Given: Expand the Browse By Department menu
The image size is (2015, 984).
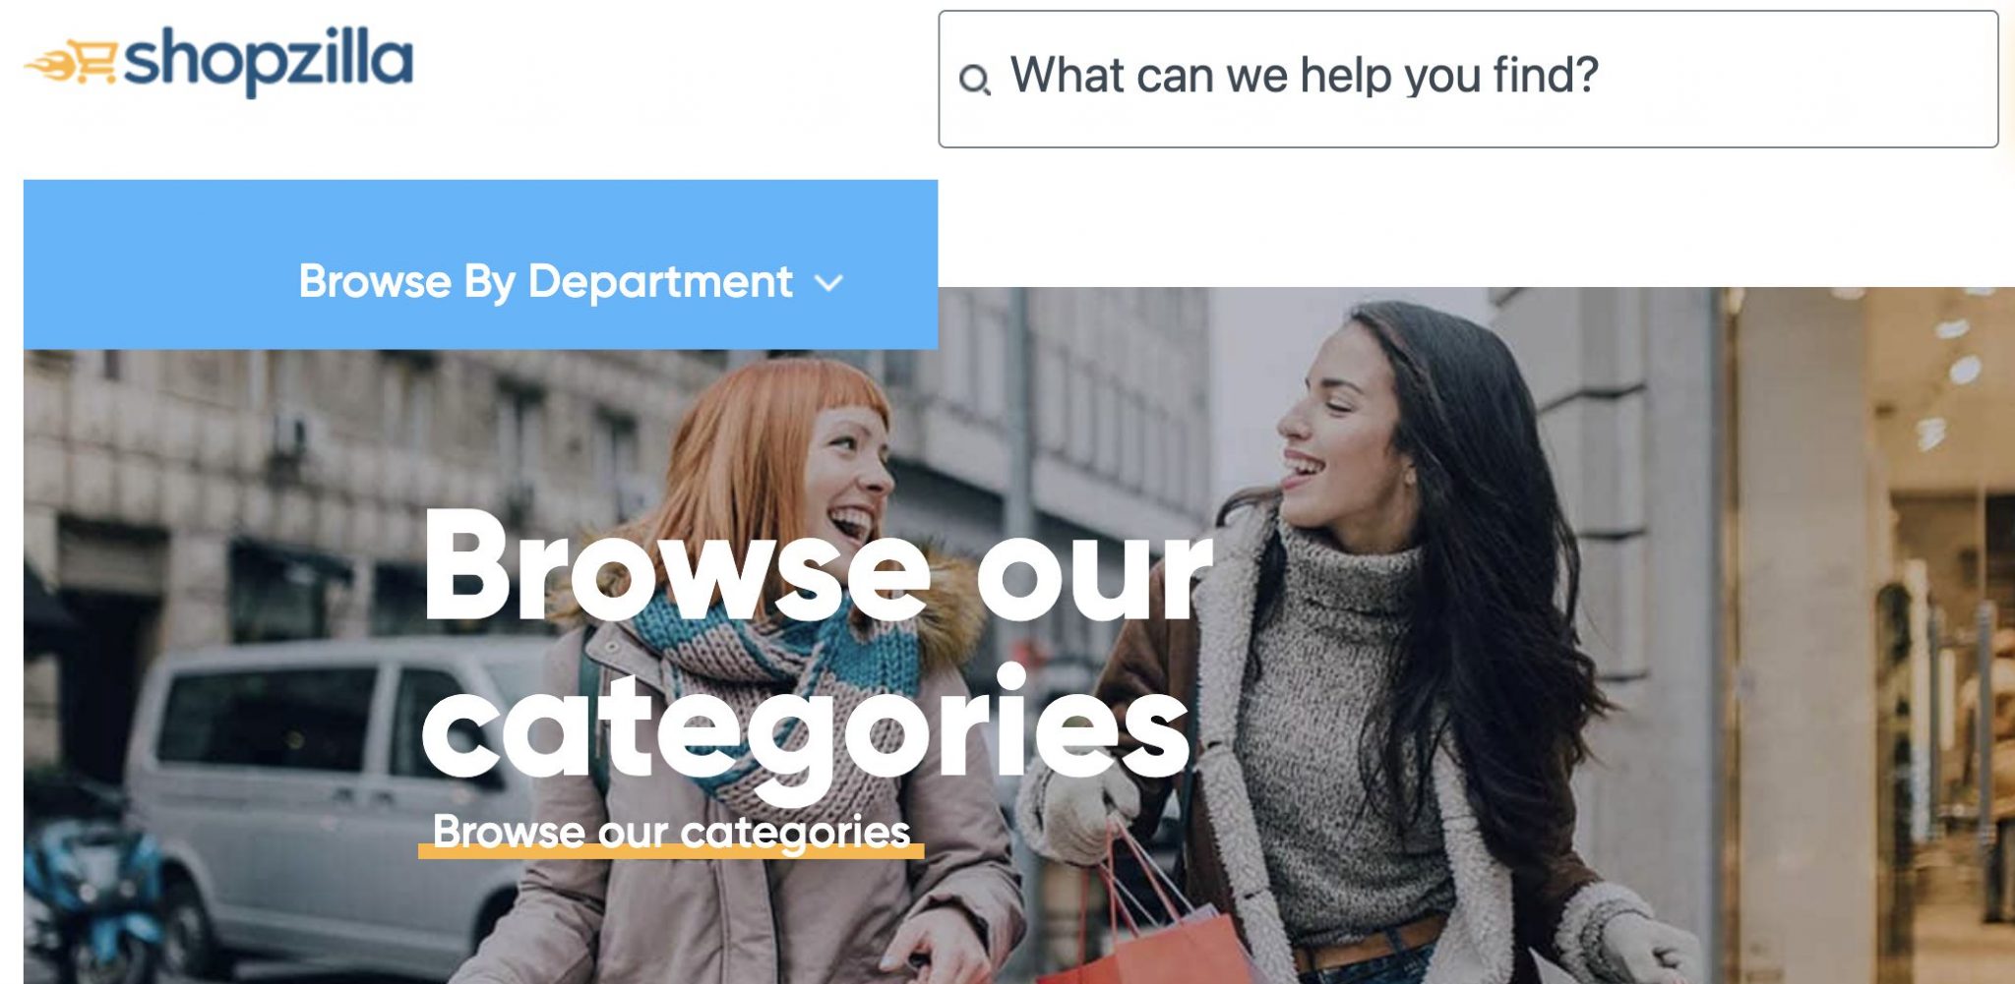Looking at the screenshot, I should [571, 282].
